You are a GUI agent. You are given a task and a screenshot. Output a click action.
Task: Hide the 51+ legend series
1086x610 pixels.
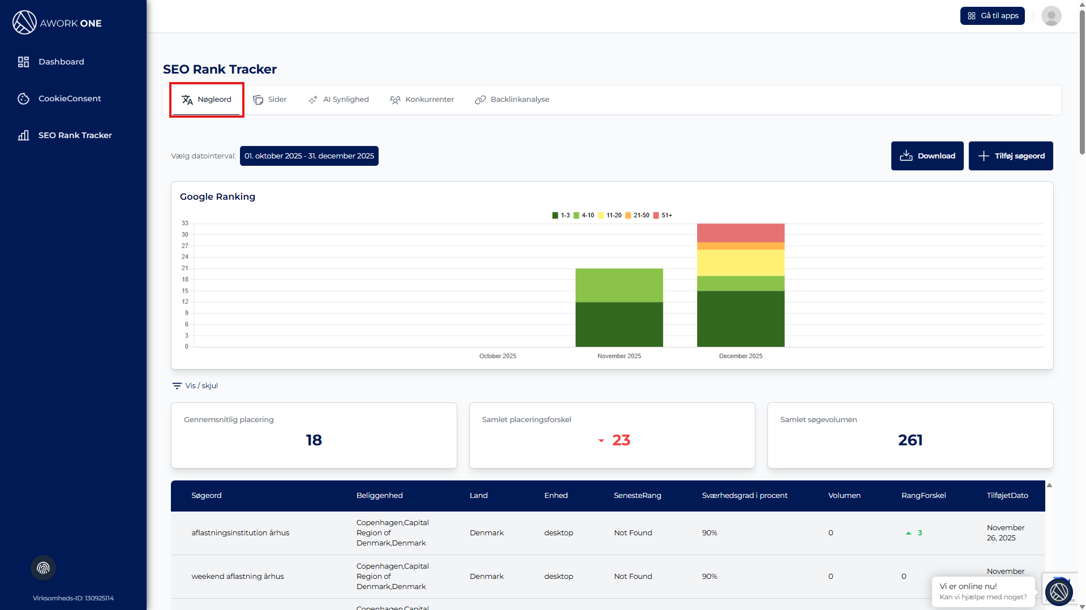663,216
